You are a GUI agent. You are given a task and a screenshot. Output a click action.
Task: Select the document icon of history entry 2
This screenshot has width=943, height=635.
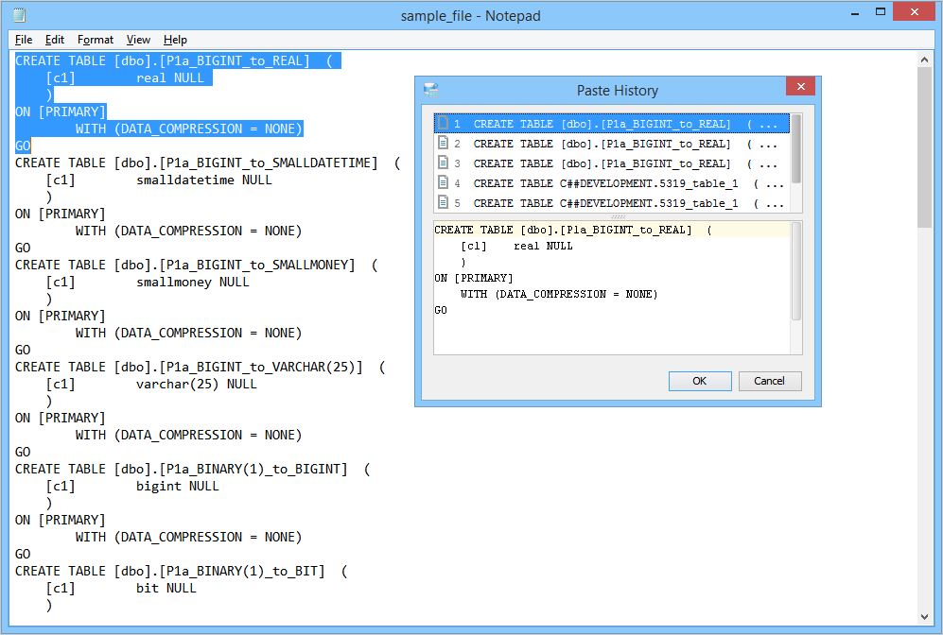(444, 143)
